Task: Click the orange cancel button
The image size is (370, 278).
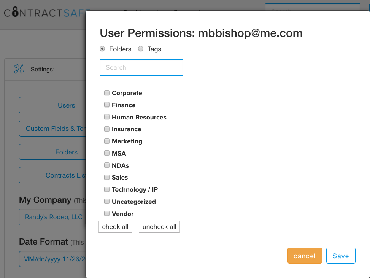Action: pos(305,256)
